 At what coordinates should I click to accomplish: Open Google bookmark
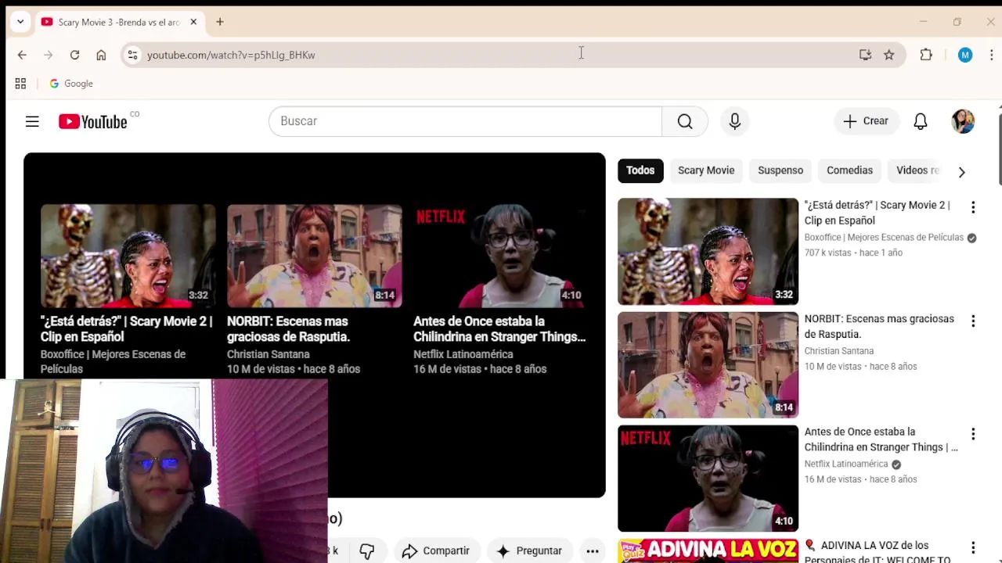(x=71, y=84)
